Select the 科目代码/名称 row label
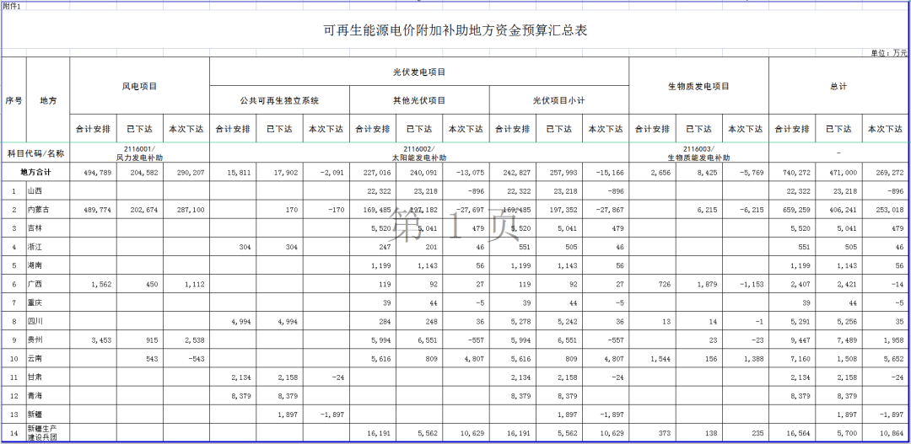Viewport: 911px width, 444px height. (36, 152)
